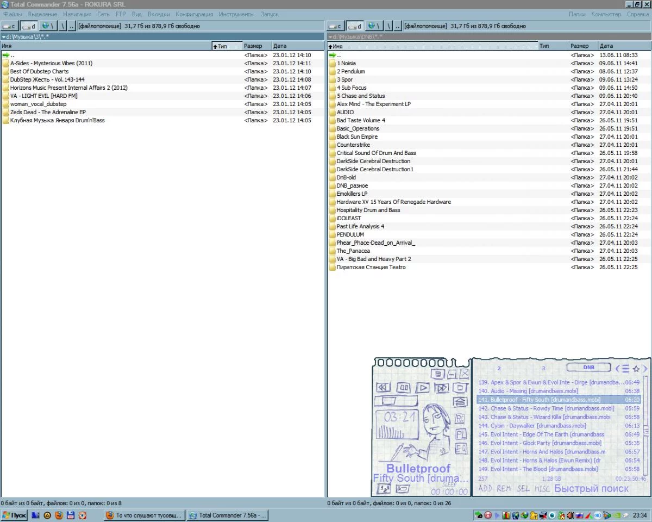Open the network drive button in the right panel

(373, 26)
